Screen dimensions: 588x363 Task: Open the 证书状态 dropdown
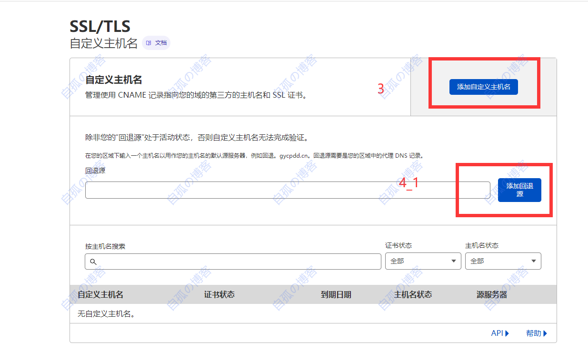[x=423, y=261]
